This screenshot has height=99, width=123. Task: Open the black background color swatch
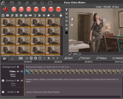[66, 33]
